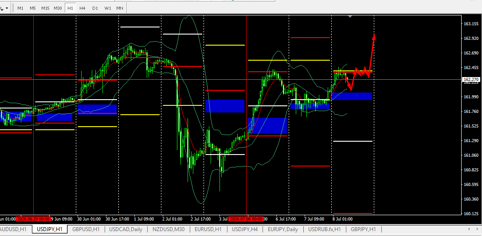Pick the MN monthly timeframe
Viewport: 482px width, 236px height.
pos(120,8)
